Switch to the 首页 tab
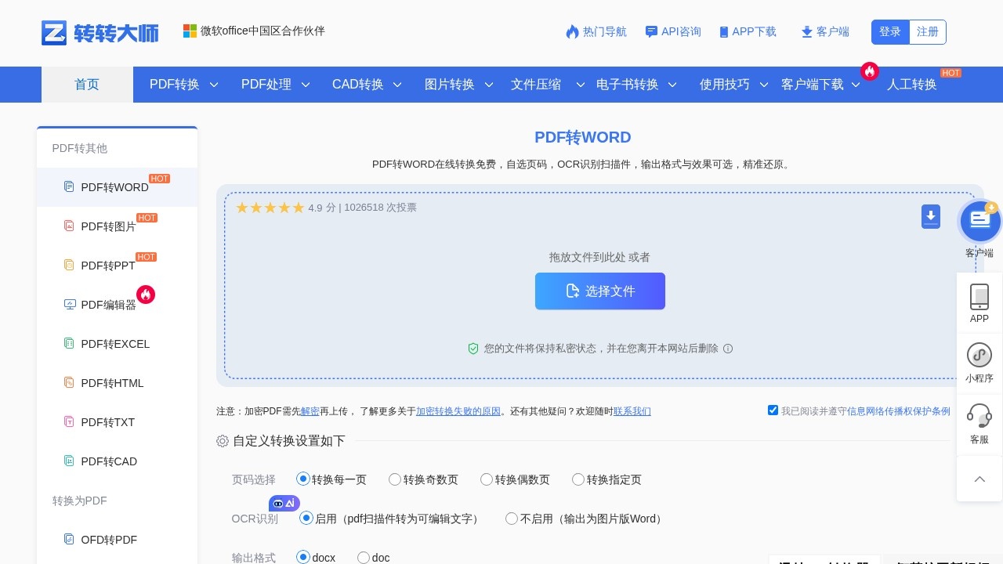Screen dimensions: 1003x564 (x=87, y=85)
